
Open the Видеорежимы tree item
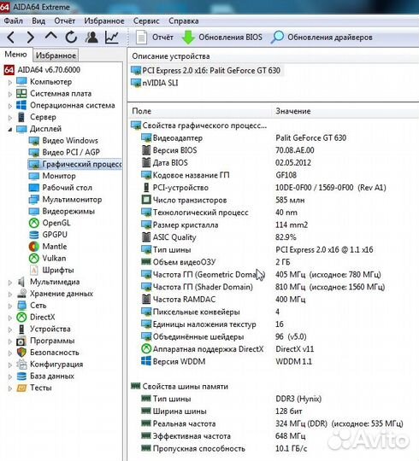(62, 211)
